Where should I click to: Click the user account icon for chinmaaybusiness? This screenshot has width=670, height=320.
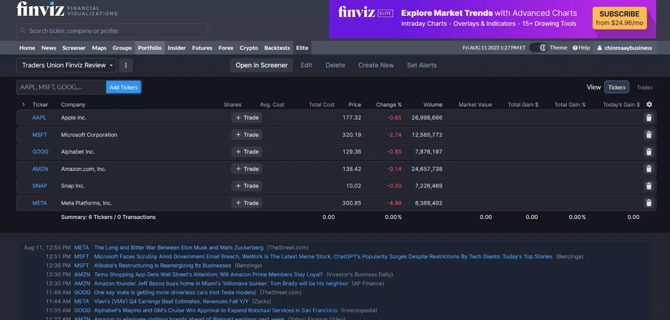coord(600,48)
